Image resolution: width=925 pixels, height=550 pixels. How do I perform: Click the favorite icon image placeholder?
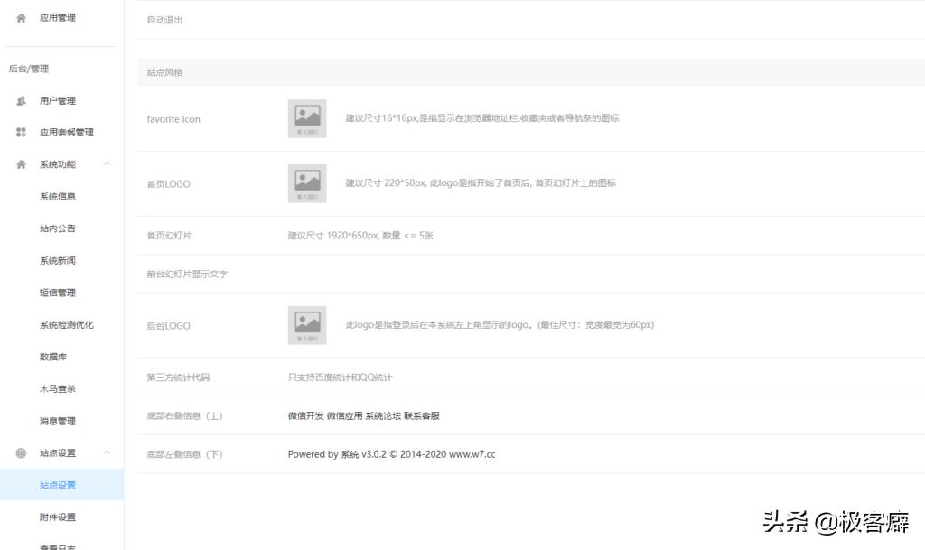pos(307,118)
